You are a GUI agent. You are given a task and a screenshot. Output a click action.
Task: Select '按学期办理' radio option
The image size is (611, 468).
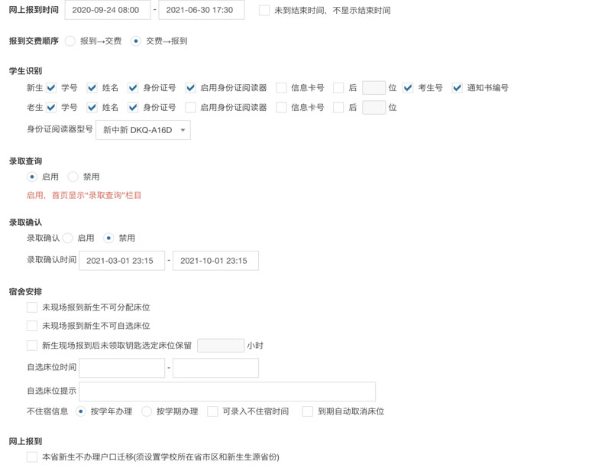point(147,411)
